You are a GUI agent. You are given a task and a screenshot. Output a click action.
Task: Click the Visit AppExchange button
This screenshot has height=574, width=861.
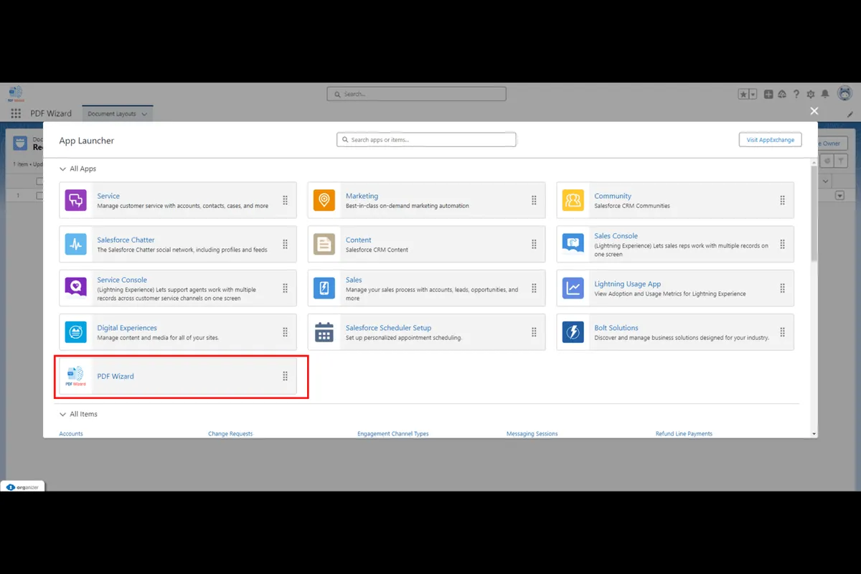coord(771,140)
